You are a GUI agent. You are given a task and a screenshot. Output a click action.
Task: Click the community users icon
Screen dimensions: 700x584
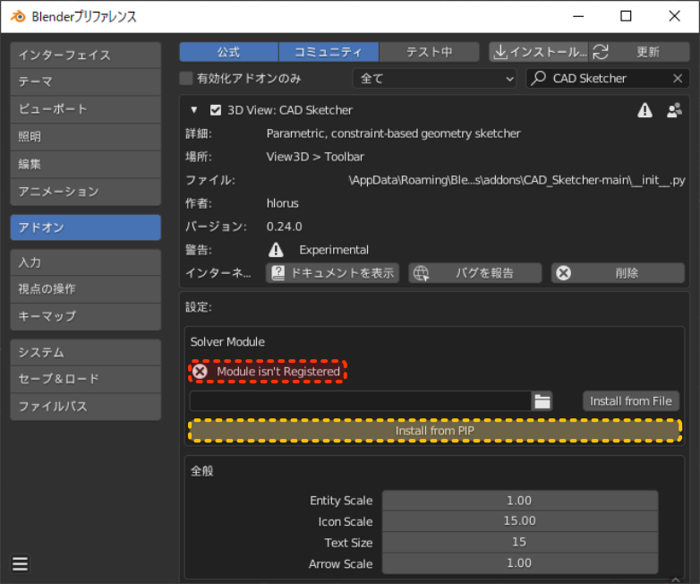(674, 110)
